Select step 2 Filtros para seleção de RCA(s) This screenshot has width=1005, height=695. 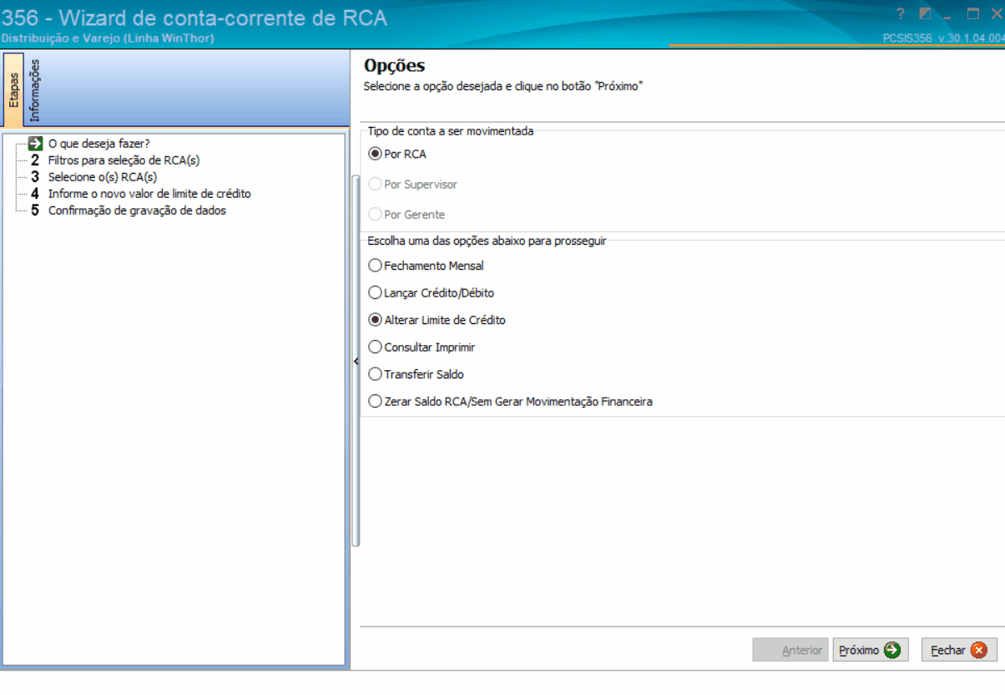coord(124,160)
